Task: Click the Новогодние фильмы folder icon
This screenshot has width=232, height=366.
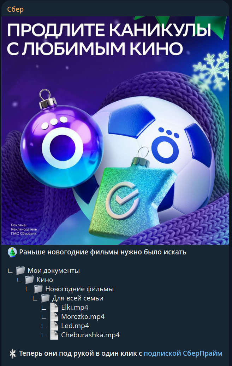Action: (x=38, y=289)
